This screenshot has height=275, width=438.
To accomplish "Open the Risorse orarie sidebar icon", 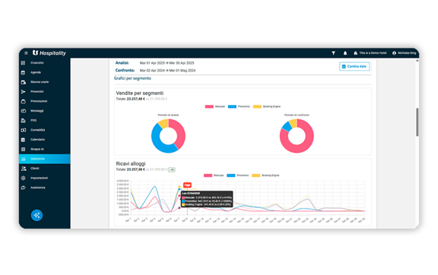I will click(23, 82).
